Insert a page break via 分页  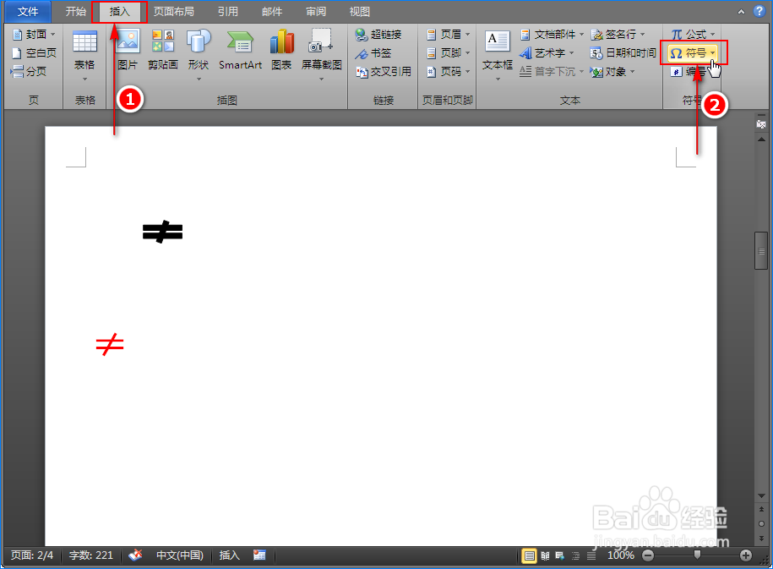tap(34, 71)
